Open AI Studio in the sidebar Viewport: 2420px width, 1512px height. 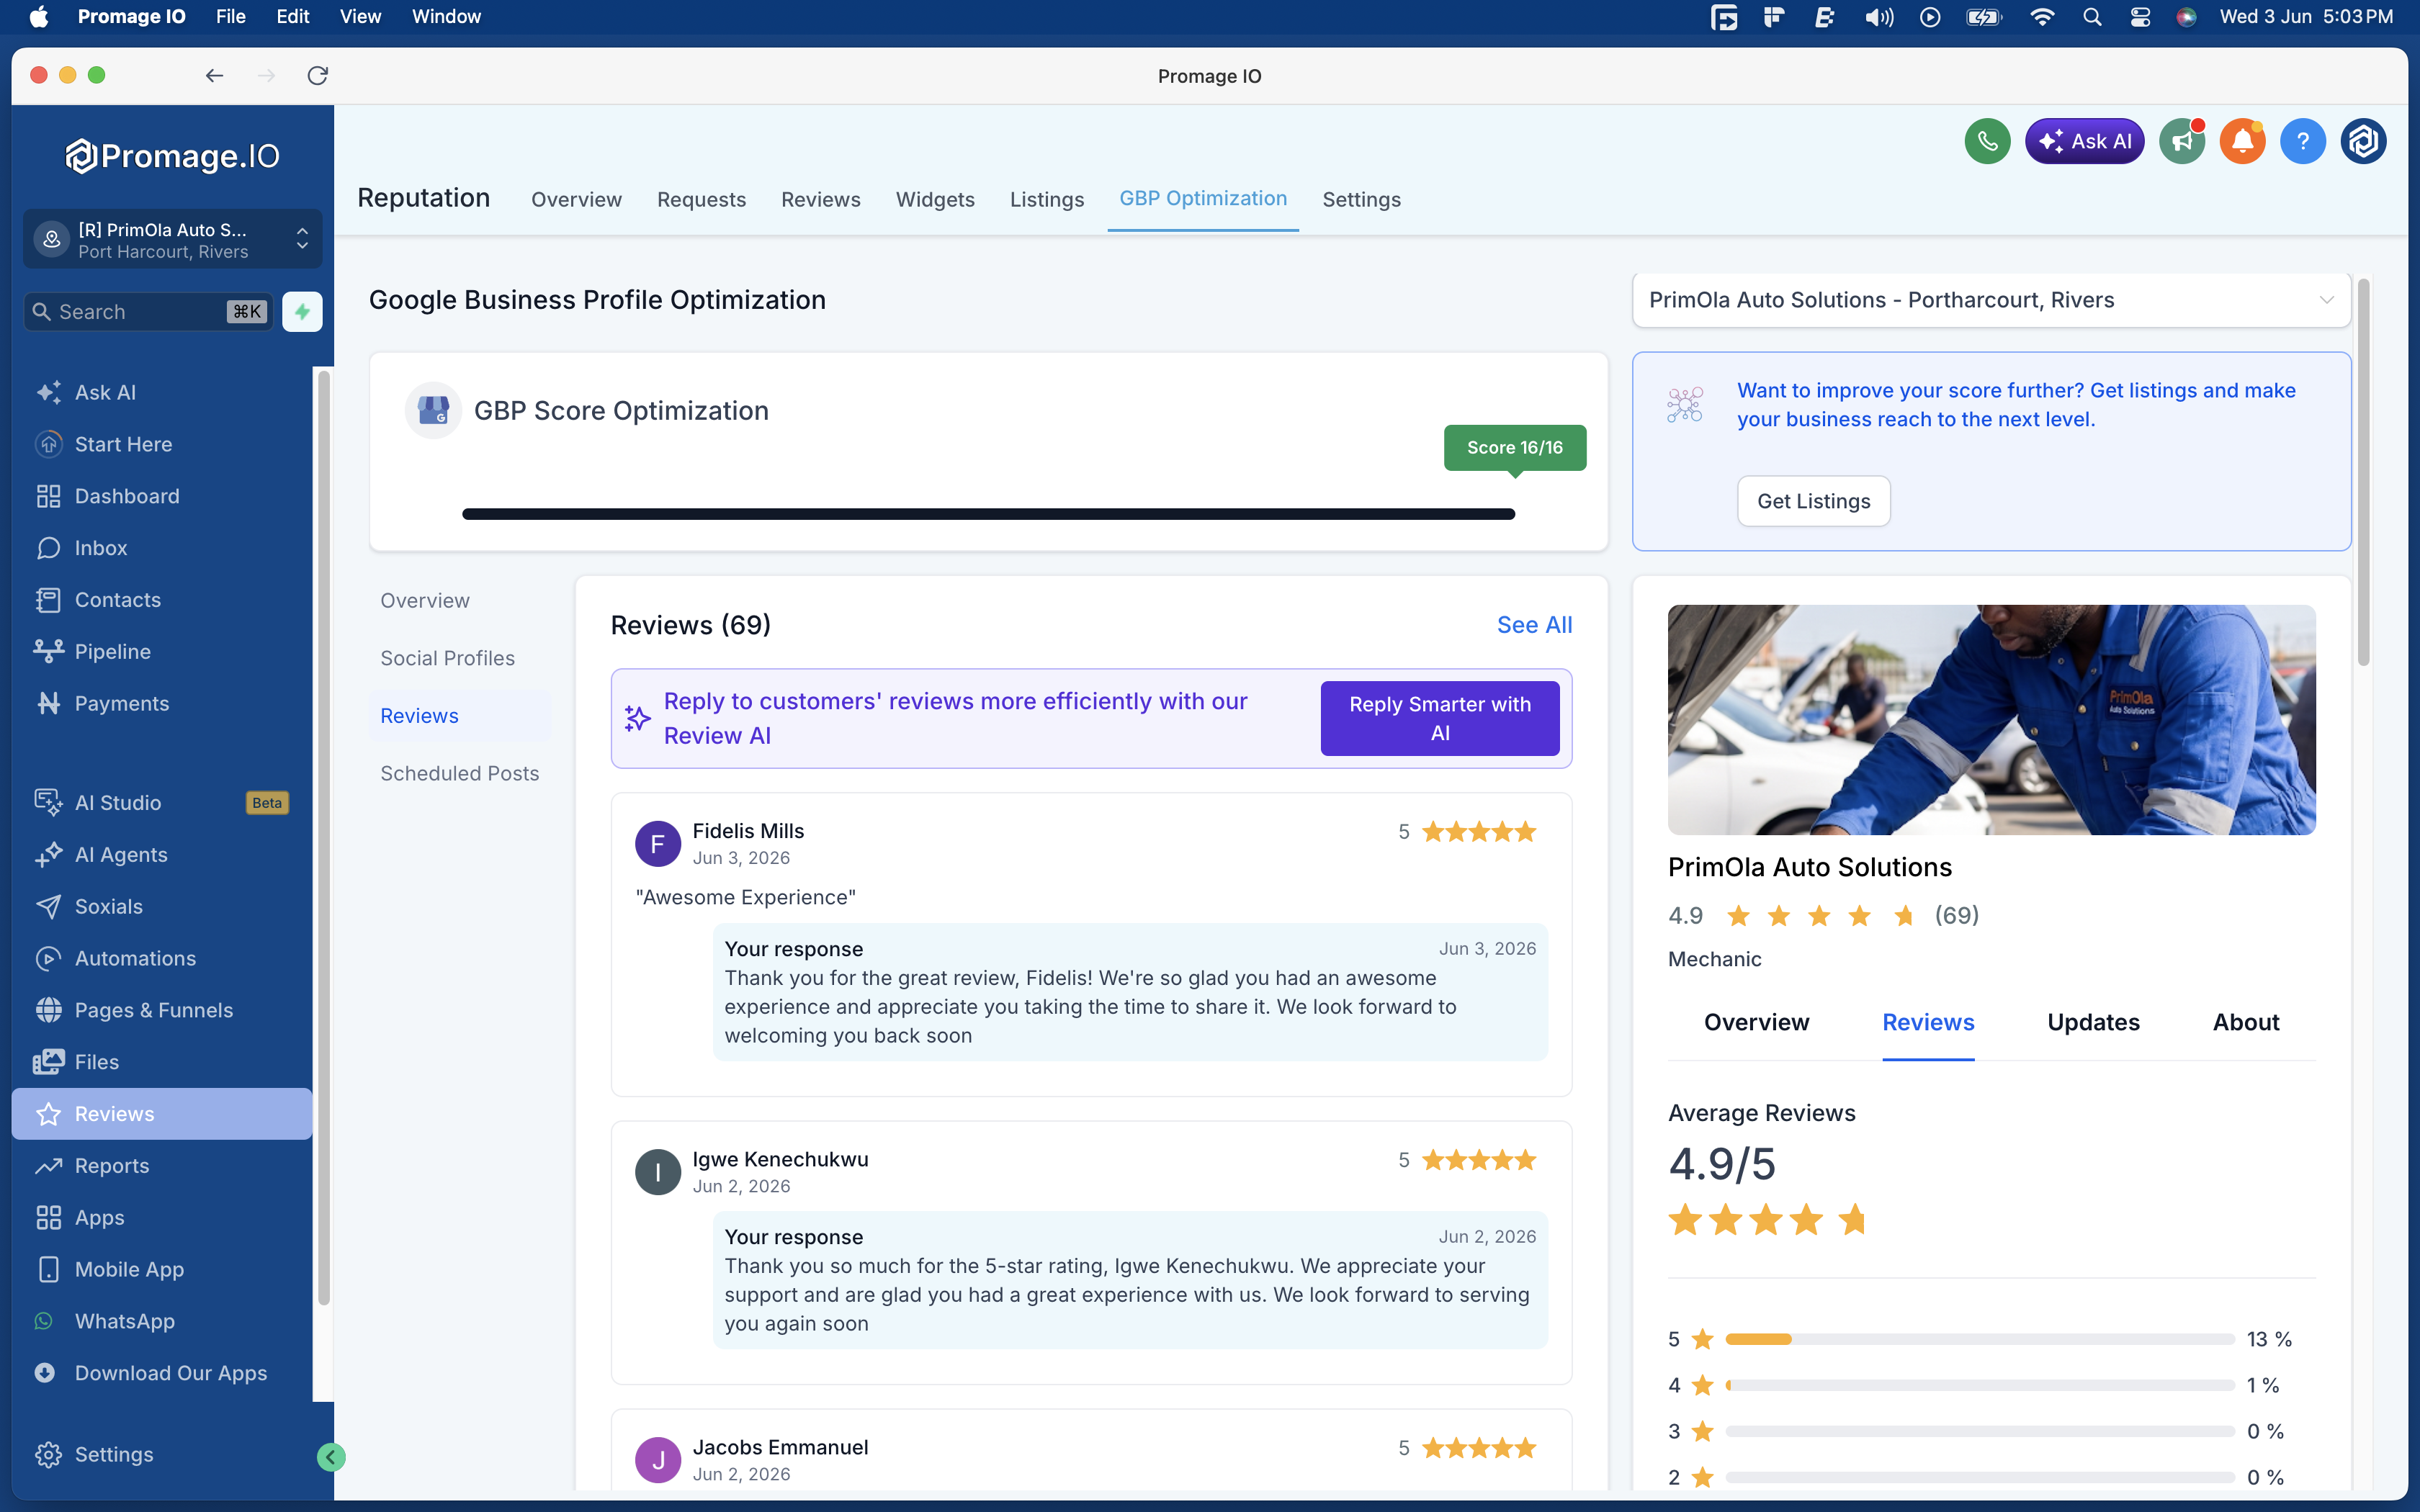[162, 803]
